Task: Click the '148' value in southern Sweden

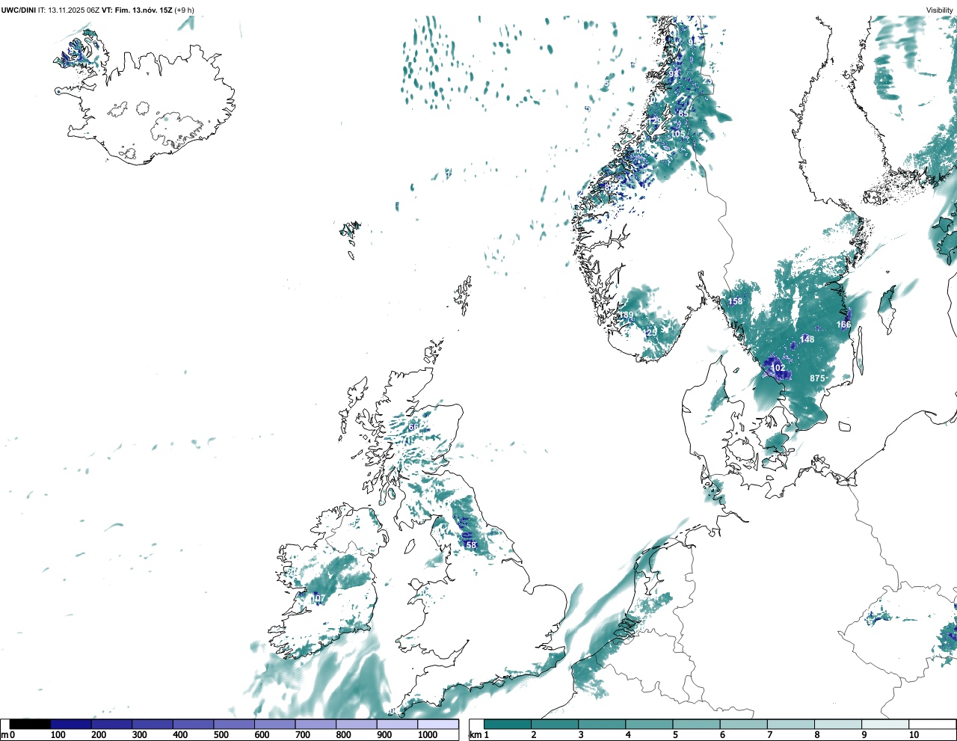Action: [807, 339]
